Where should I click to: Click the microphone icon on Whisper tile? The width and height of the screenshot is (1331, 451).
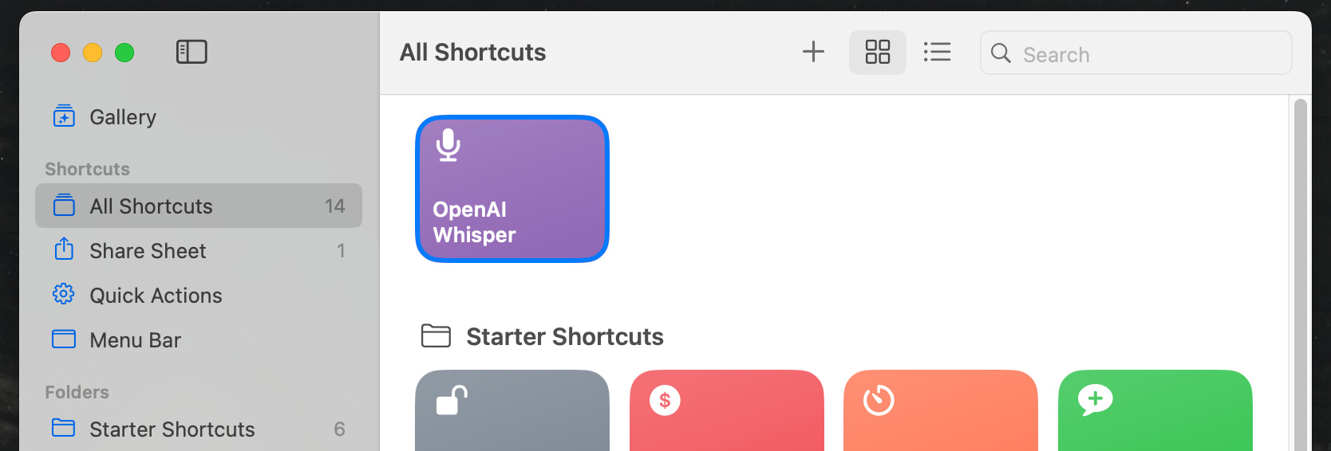pos(448,145)
